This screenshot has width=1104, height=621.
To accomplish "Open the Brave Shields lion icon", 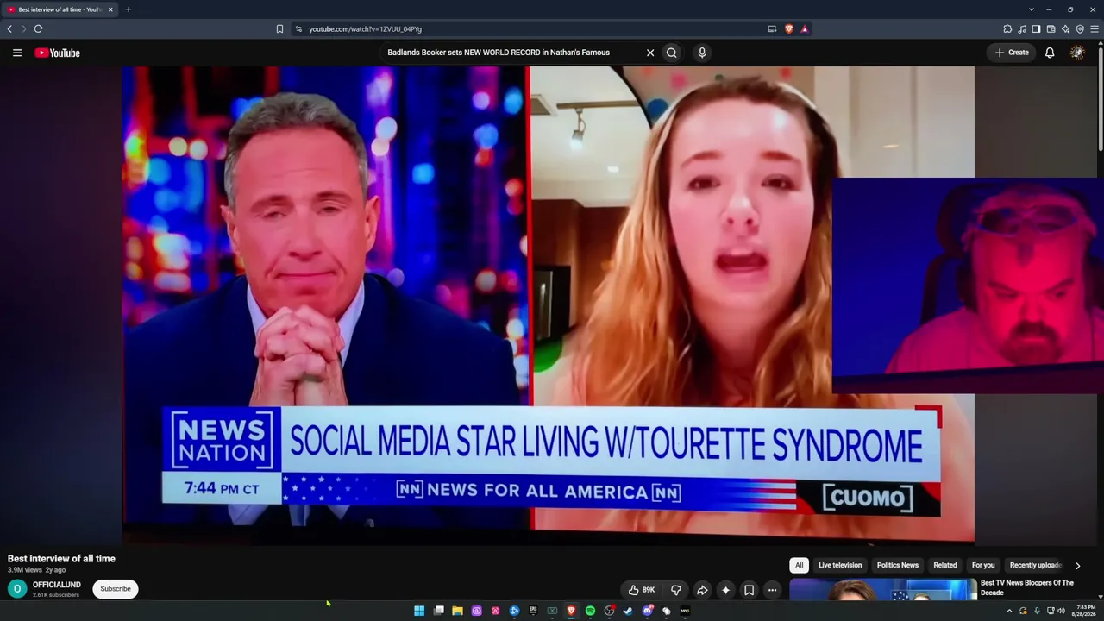I will (x=788, y=28).
